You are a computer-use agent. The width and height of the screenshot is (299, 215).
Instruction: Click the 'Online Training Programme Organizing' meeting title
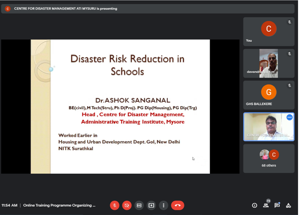pyautogui.click(x=59, y=205)
